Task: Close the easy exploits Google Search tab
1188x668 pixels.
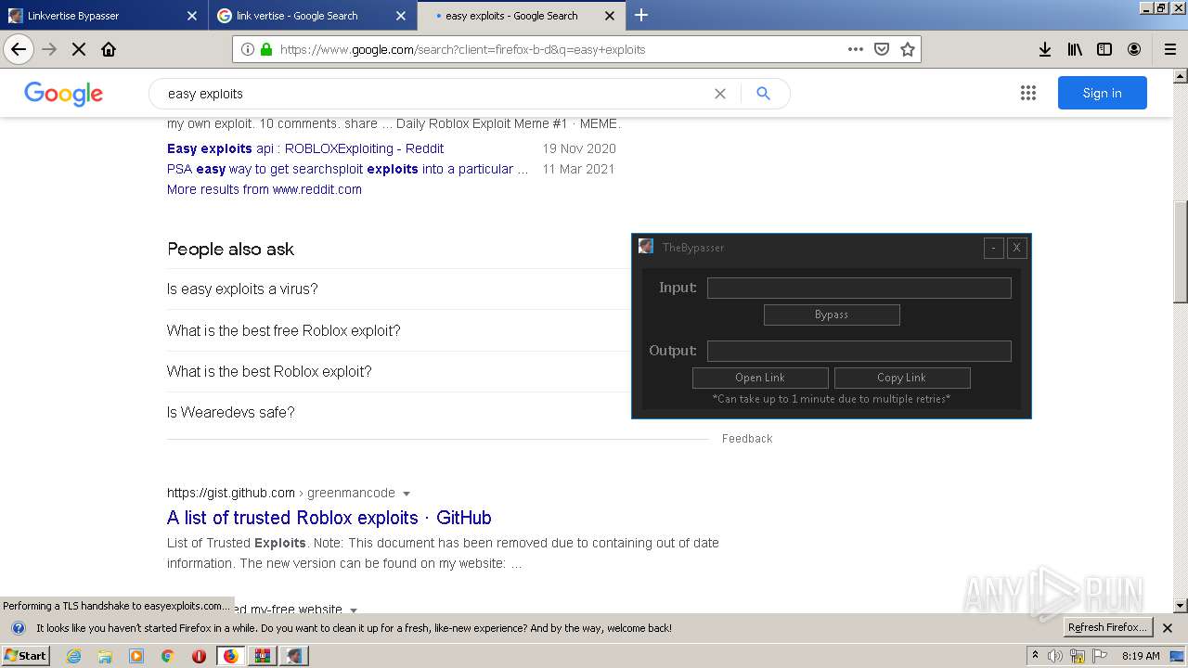Action: pos(610,16)
